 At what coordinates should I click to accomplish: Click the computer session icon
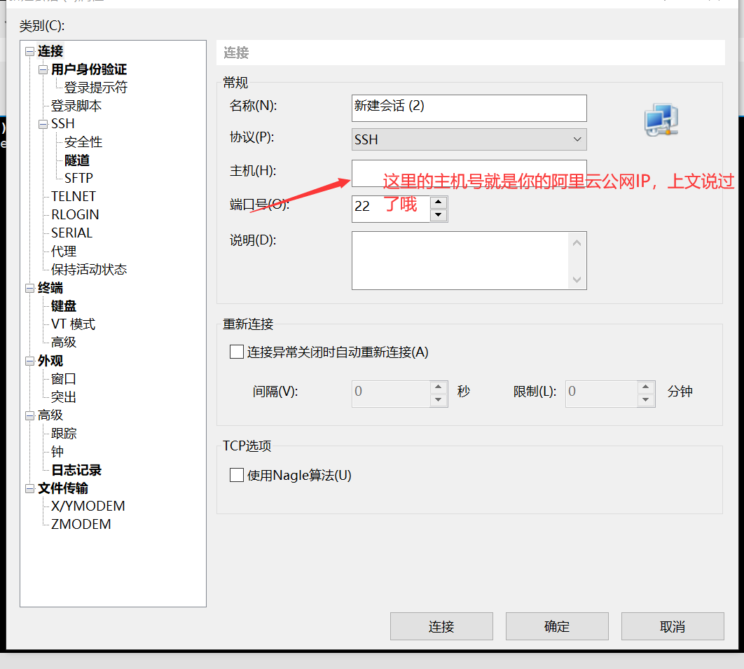click(659, 119)
